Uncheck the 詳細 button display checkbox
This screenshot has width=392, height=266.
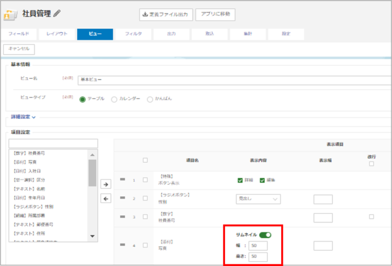pos(240,180)
